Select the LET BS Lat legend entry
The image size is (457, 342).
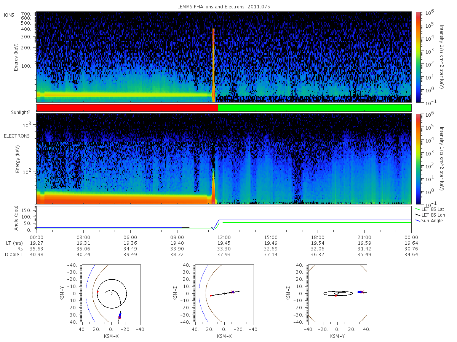(x=430, y=209)
